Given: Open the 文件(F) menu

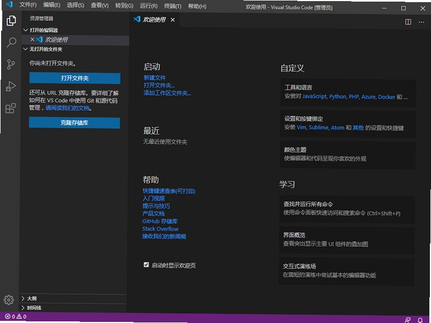Looking at the screenshot, I should tap(28, 5).
